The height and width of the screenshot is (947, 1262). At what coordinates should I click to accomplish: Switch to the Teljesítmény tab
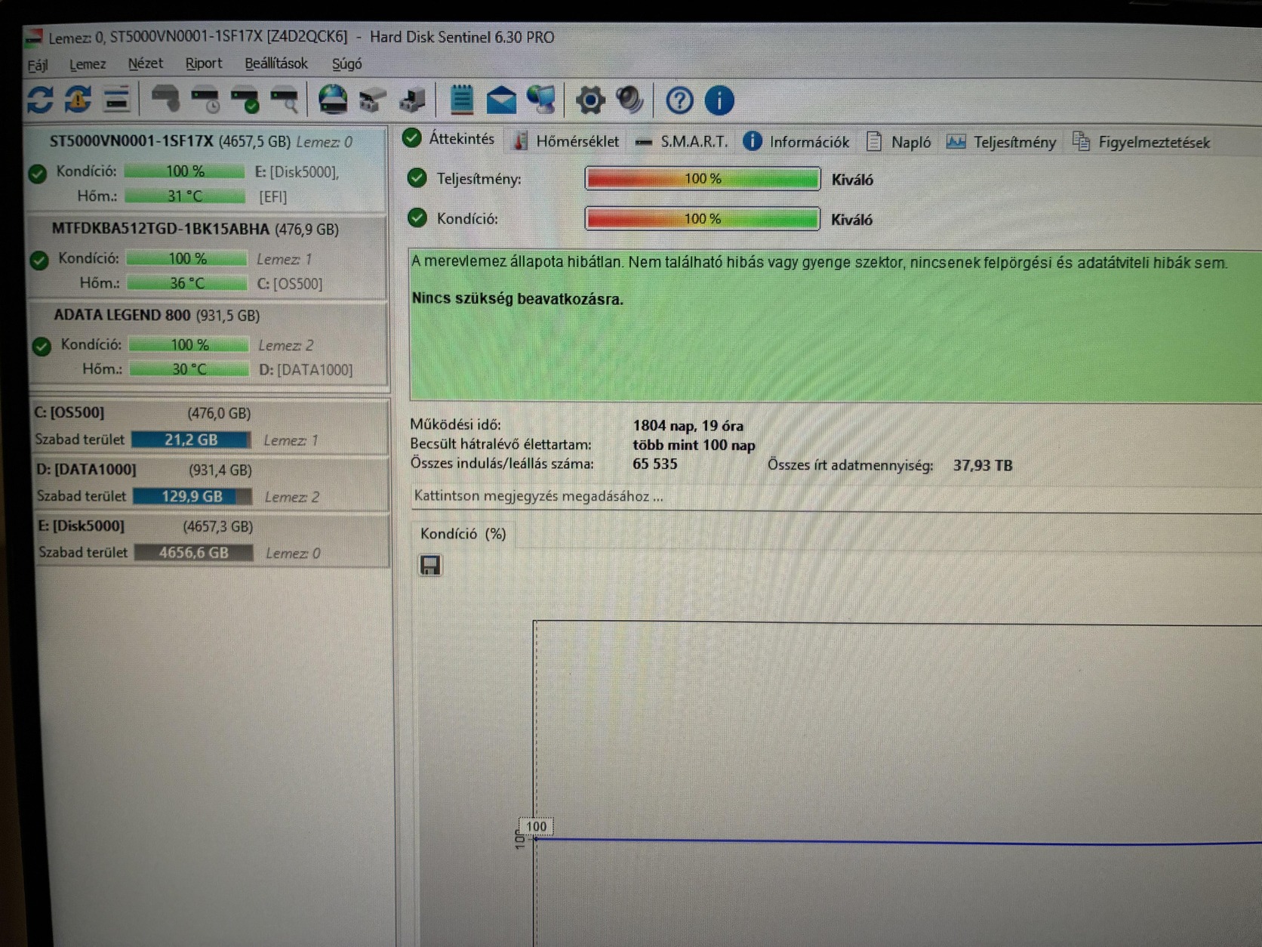click(1002, 142)
